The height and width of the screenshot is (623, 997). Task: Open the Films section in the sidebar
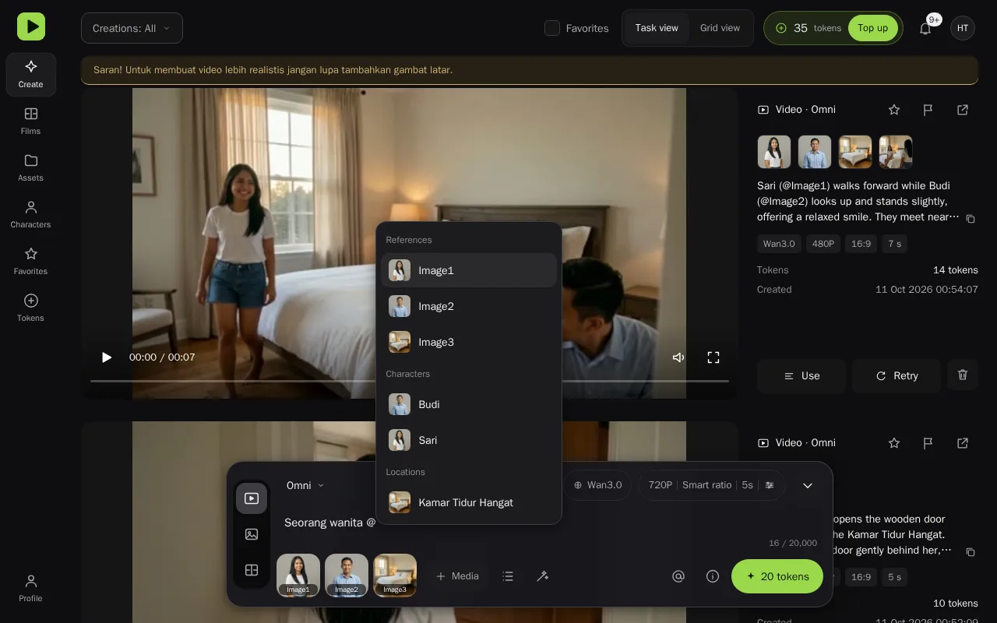tap(31, 121)
